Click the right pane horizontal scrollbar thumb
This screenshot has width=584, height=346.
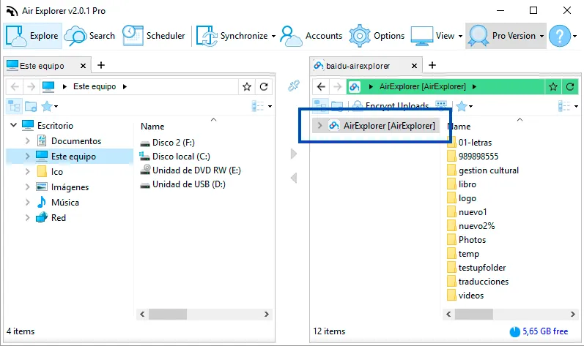click(474, 314)
